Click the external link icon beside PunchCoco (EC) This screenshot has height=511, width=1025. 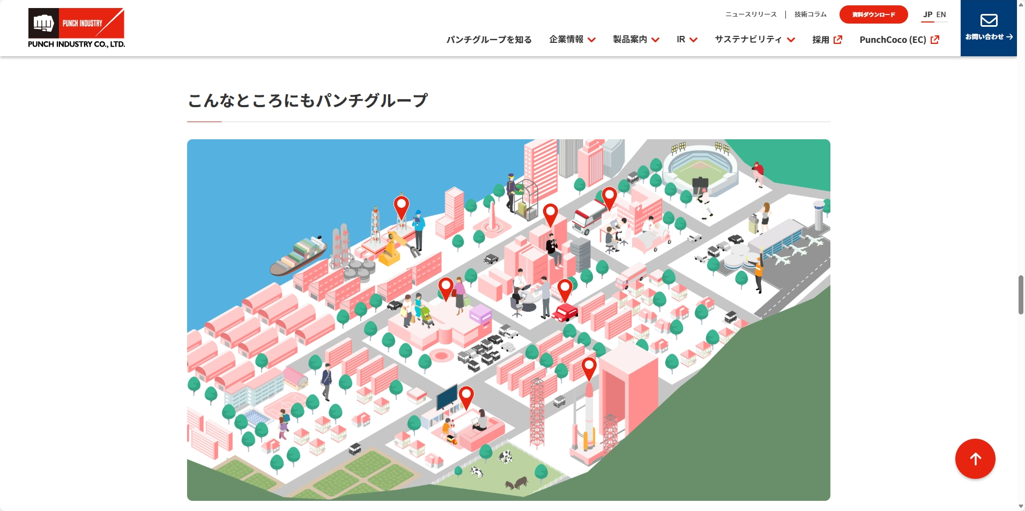[934, 40]
